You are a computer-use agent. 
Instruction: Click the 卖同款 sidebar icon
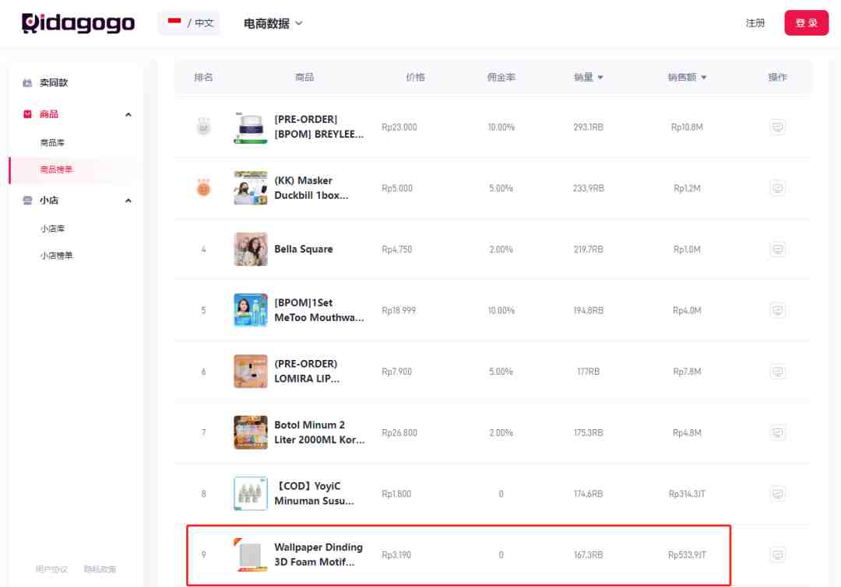pyautogui.click(x=27, y=82)
